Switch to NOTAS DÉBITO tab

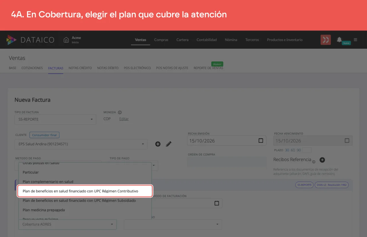click(x=108, y=68)
